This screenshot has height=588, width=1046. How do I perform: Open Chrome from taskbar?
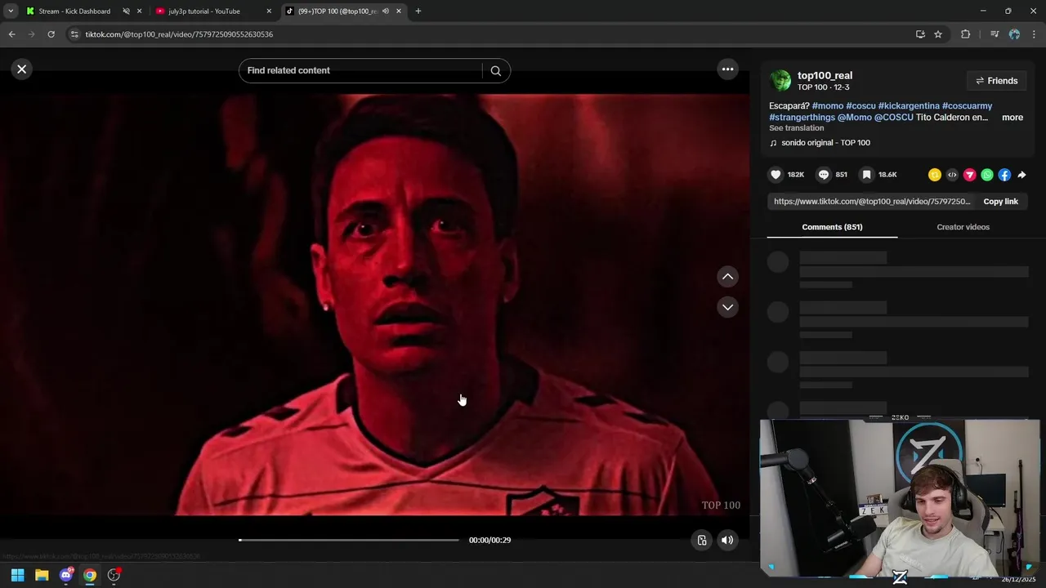coord(90,575)
